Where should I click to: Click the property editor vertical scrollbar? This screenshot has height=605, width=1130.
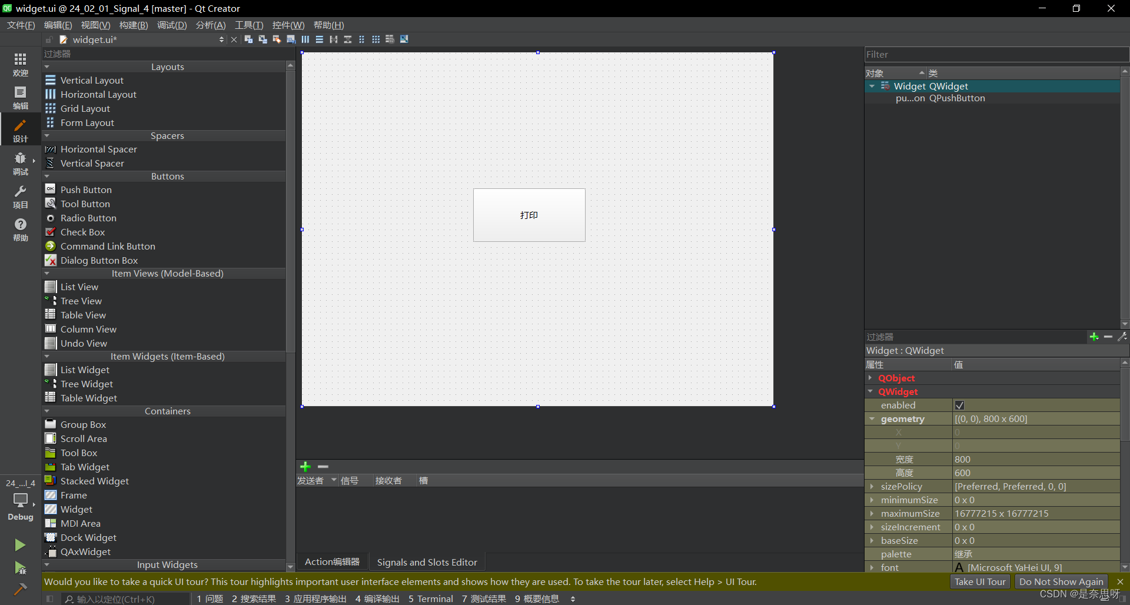(1125, 403)
